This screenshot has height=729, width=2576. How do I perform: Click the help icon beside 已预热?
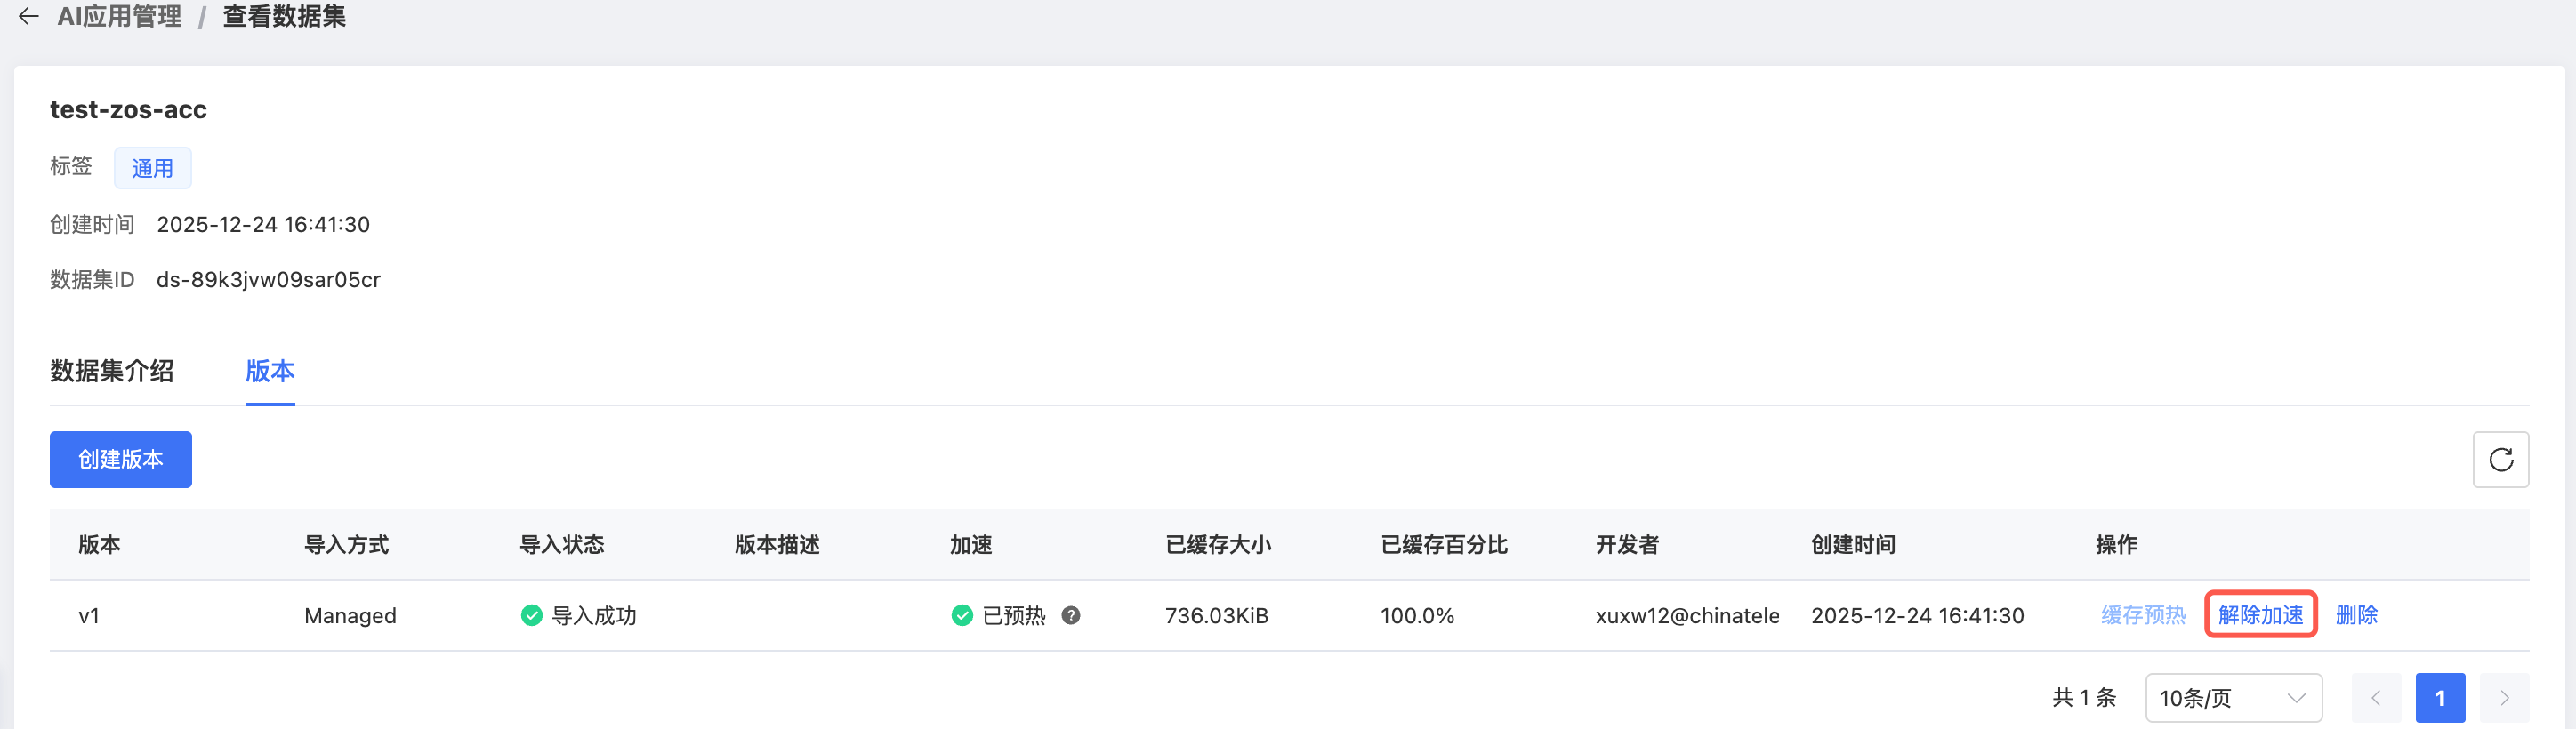pos(1070,615)
